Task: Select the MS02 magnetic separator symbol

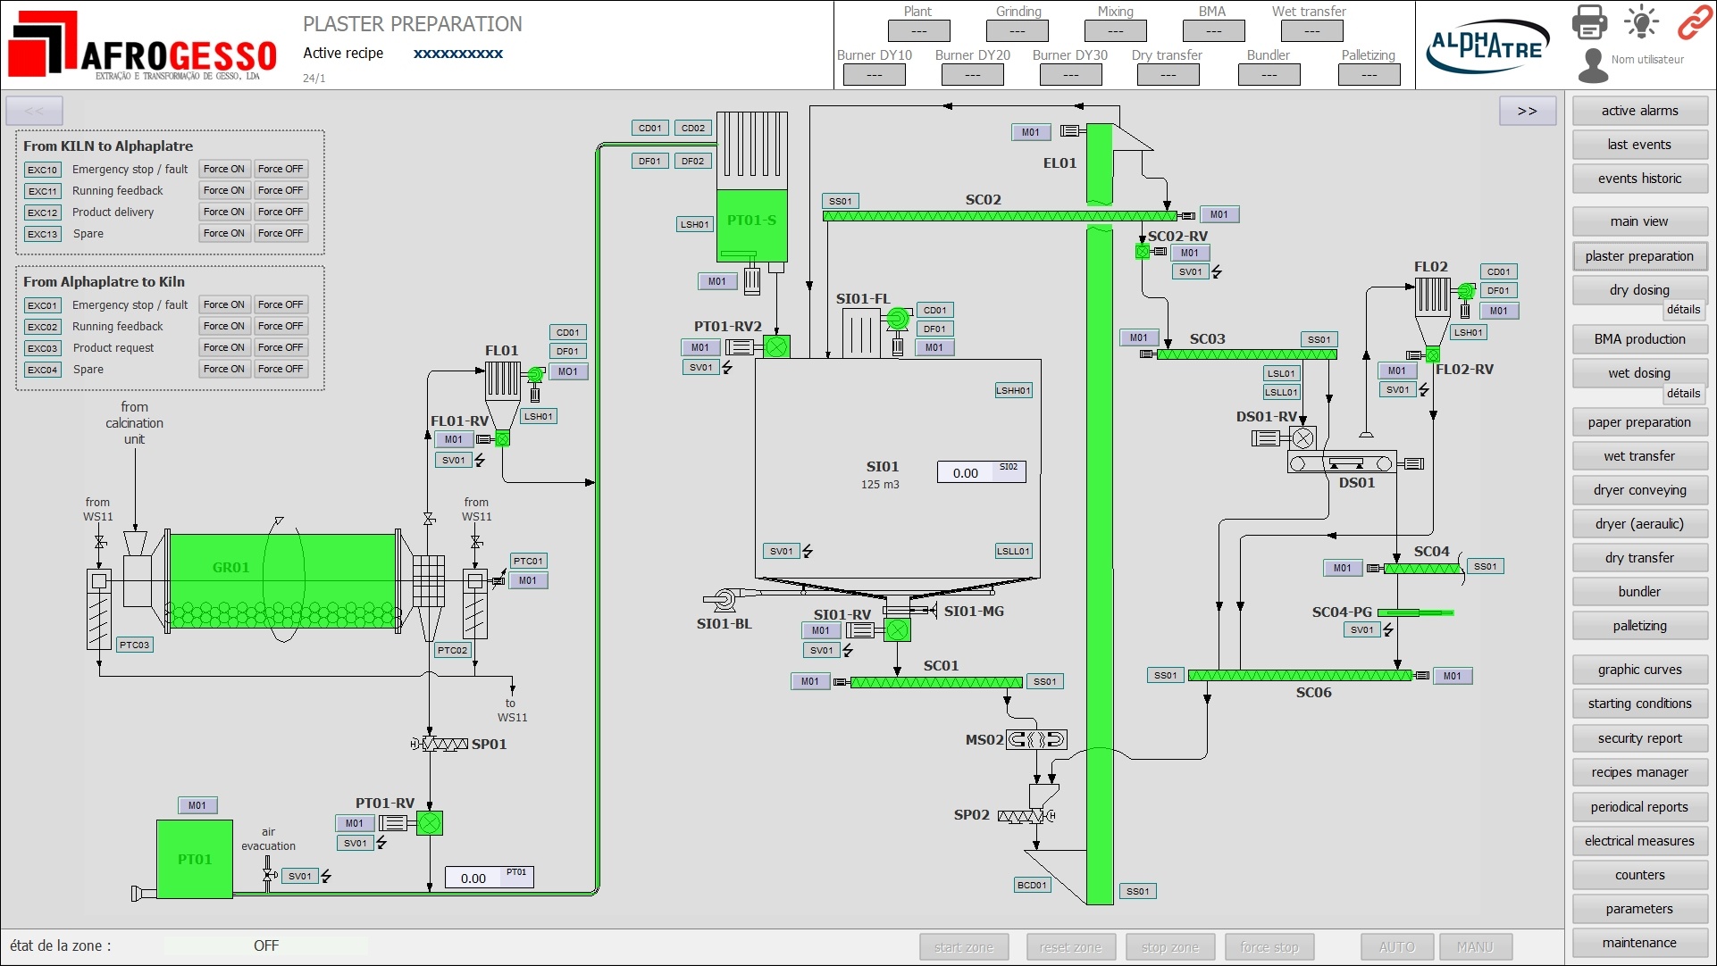Action: (x=1036, y=739)
